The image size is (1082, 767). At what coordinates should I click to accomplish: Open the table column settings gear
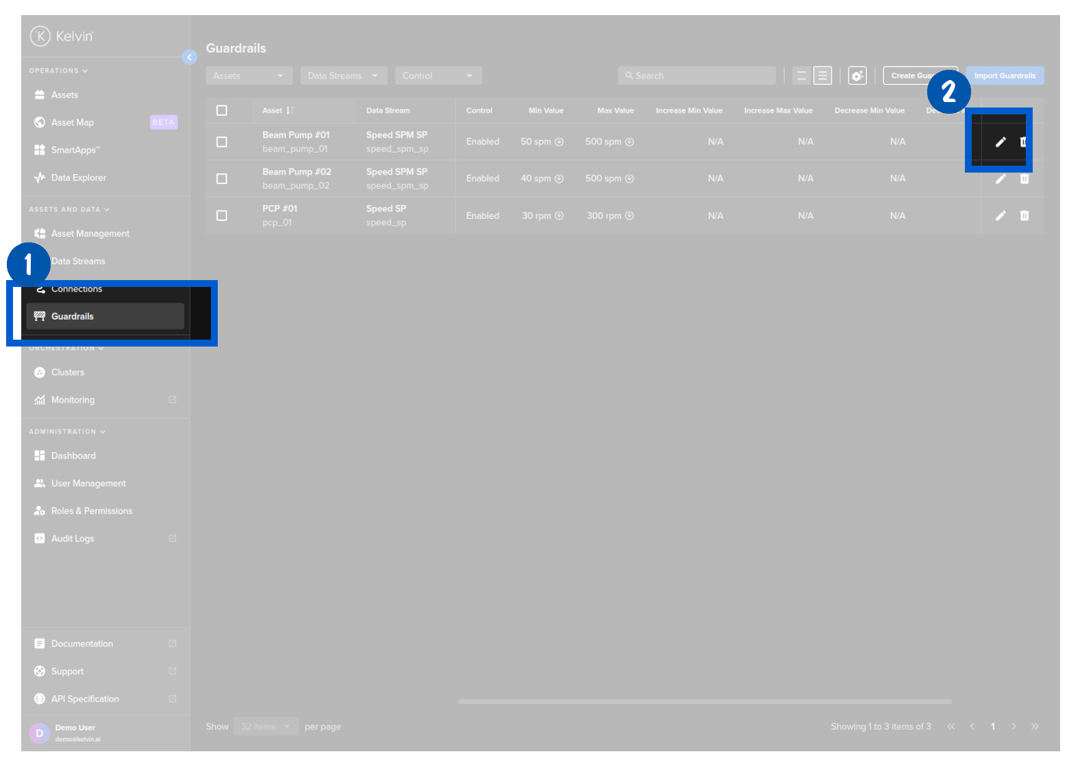(857, 76)
